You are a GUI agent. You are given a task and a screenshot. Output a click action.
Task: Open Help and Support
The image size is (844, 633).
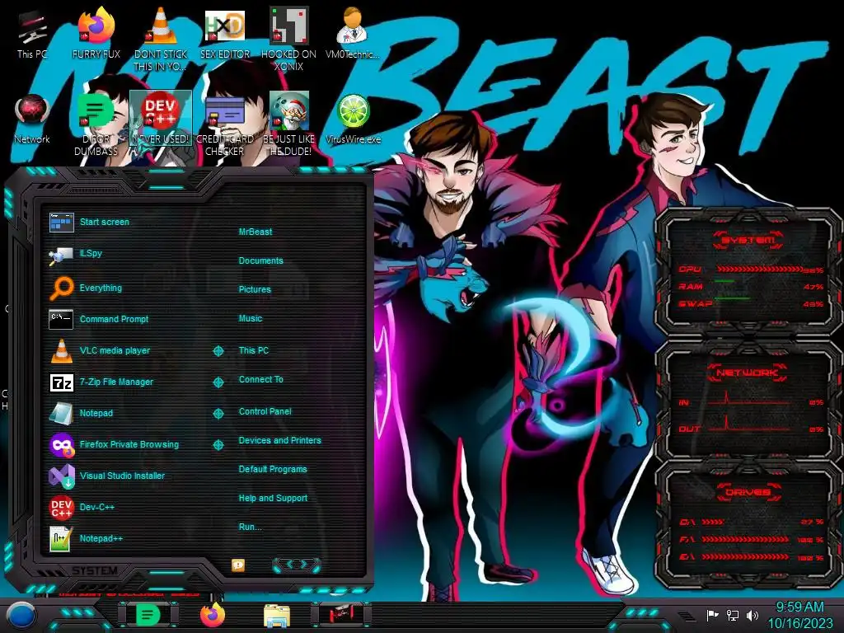point(273,499)
